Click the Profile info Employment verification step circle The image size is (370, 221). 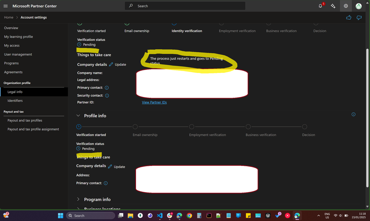point(191,127)
